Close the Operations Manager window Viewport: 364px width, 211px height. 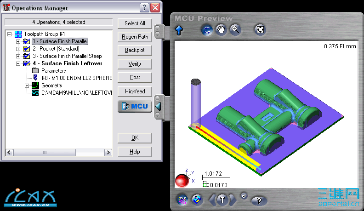tap(155, 8)
